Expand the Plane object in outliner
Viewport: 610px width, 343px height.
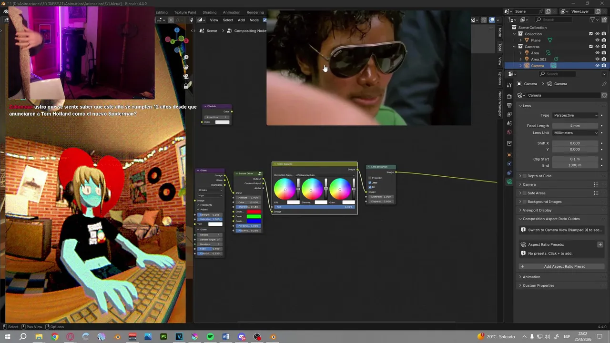pos(520,40)
